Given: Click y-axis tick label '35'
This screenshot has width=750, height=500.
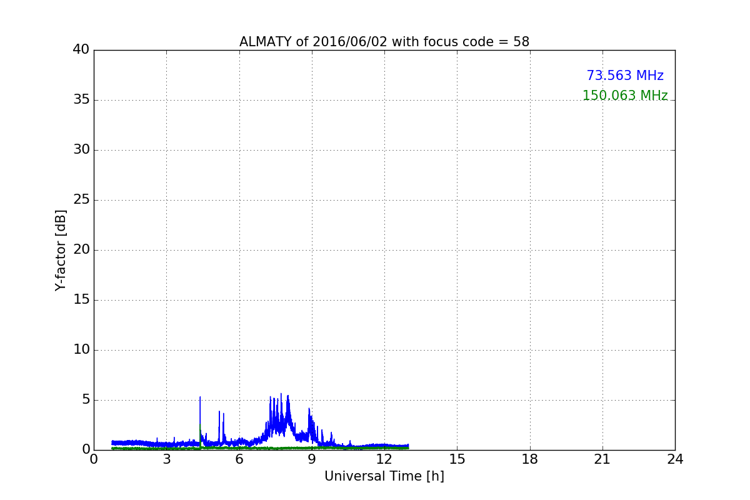Looking at the screenshot, I should tap(81, 100).
